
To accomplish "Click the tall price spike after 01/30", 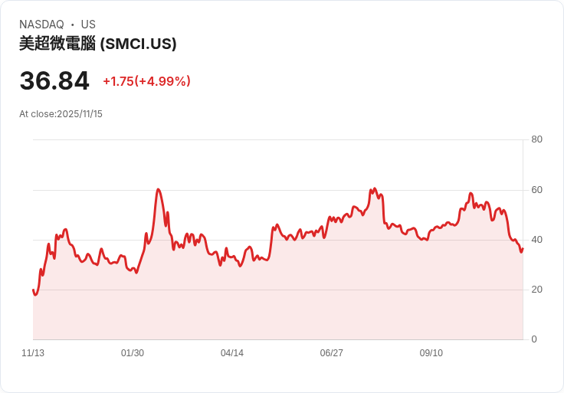I will tap(158, 190).
